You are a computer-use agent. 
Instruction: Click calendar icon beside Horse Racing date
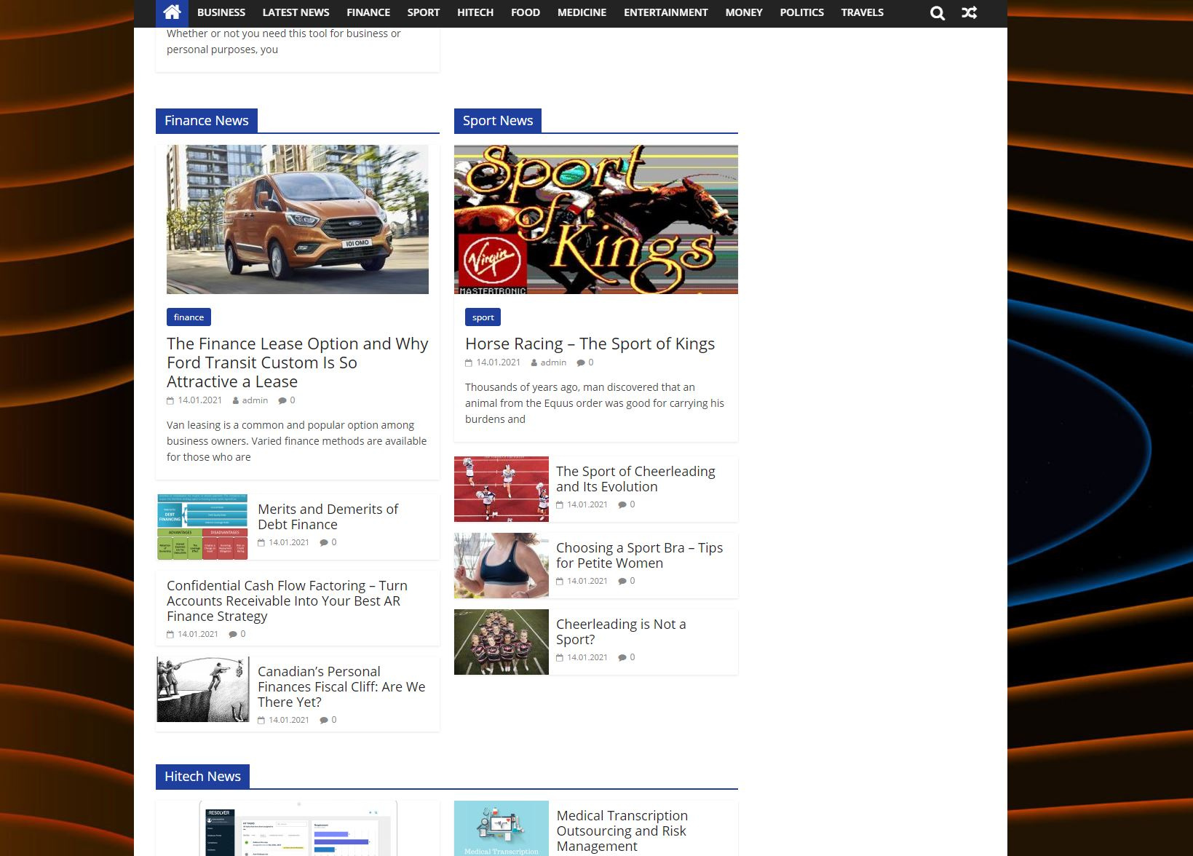point(469,362)
